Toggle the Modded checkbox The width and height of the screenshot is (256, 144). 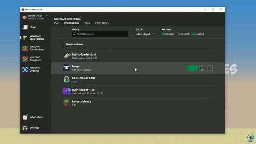193,34
